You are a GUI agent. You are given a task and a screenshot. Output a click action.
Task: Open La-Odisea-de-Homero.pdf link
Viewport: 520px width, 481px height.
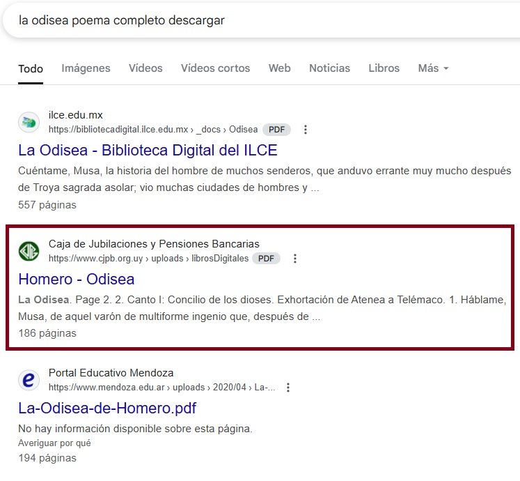pyautogui.click(x=107, y=408)
